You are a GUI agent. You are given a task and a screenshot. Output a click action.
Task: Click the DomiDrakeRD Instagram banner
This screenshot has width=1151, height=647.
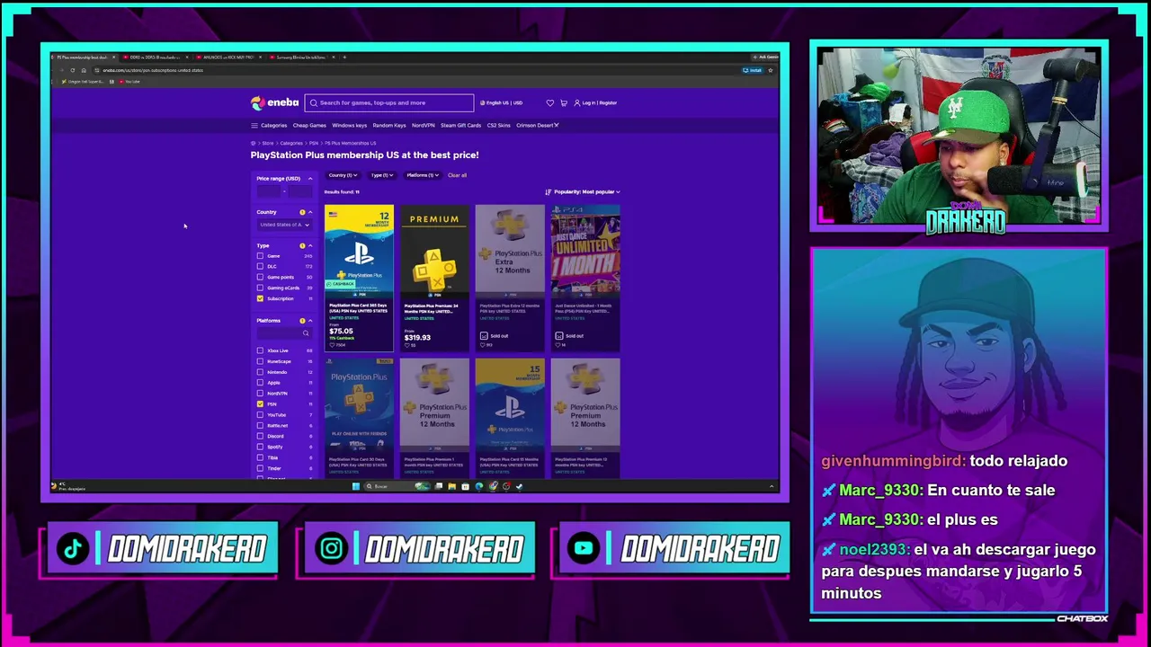419,549
